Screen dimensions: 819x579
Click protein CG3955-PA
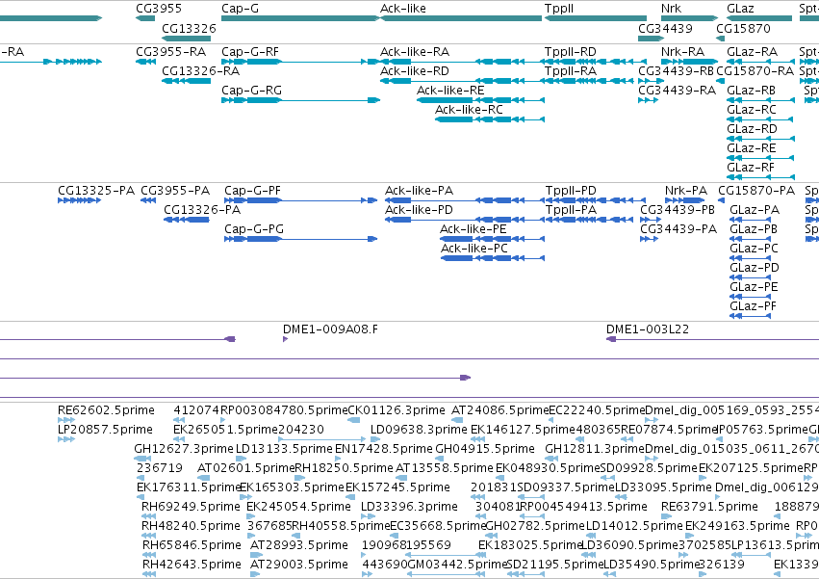click(148, 200)
